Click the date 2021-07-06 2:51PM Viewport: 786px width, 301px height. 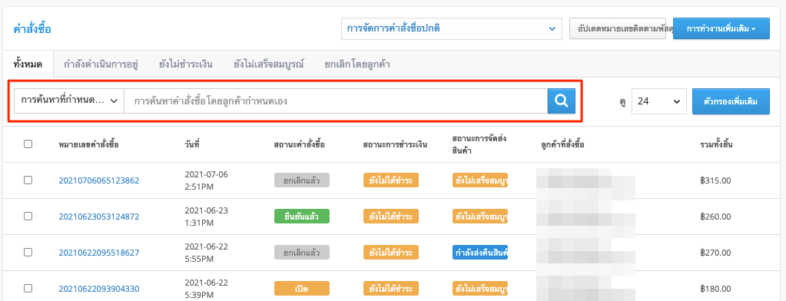tap(207, 180)
